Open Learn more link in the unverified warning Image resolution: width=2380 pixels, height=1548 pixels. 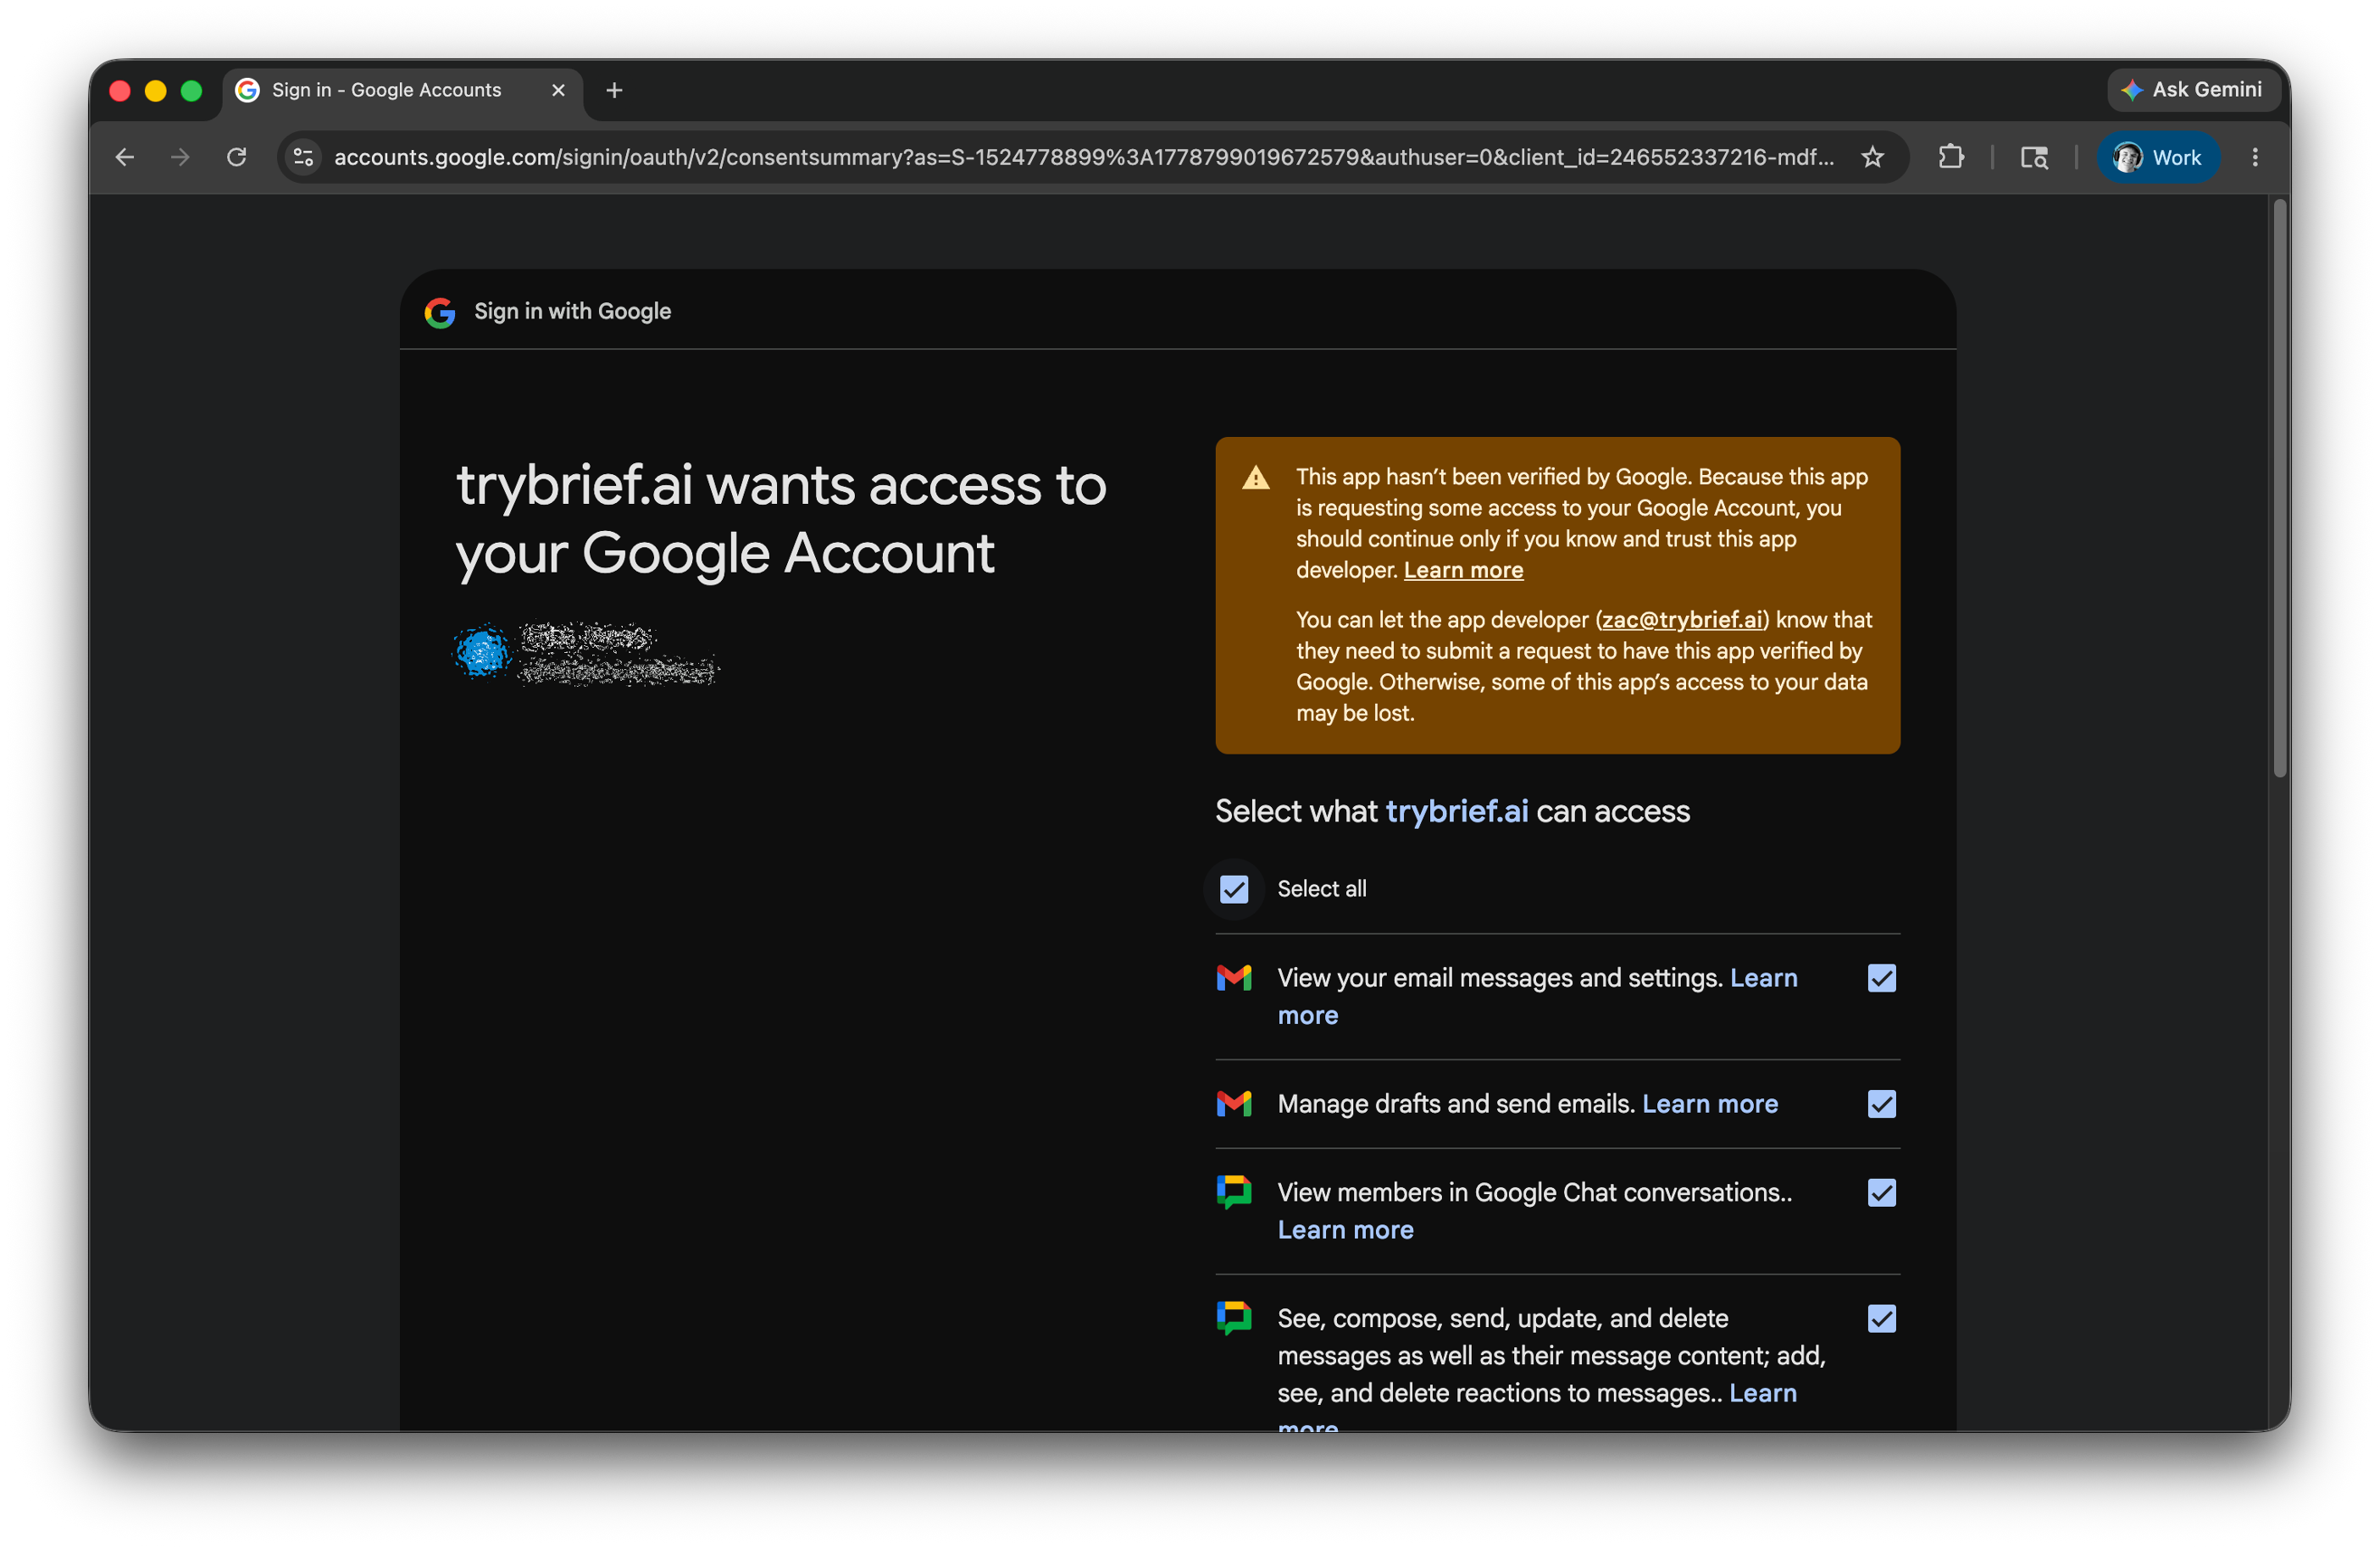point(1463,570)
